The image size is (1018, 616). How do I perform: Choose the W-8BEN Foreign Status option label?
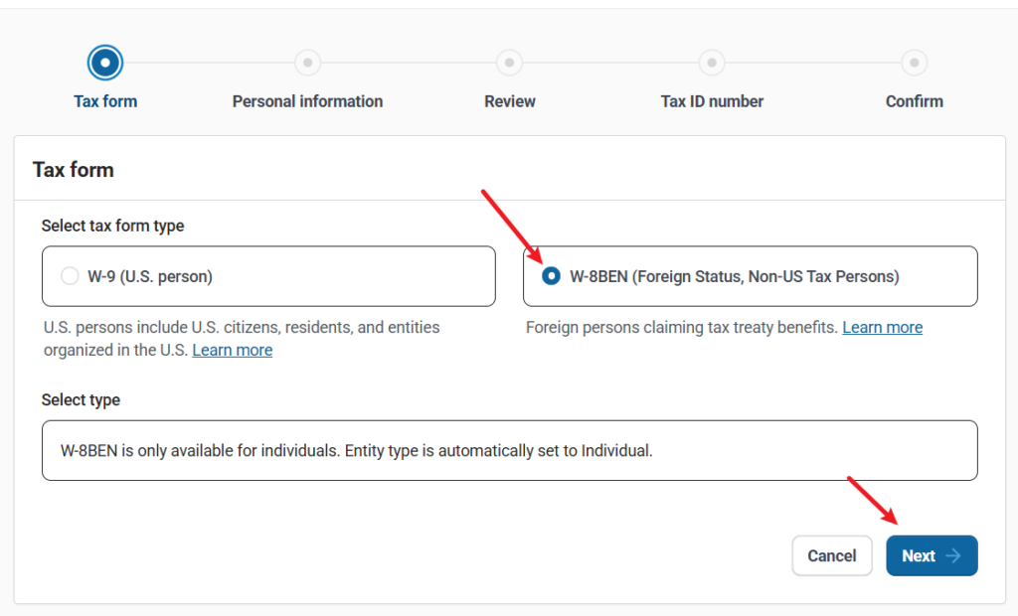[734, 276]
